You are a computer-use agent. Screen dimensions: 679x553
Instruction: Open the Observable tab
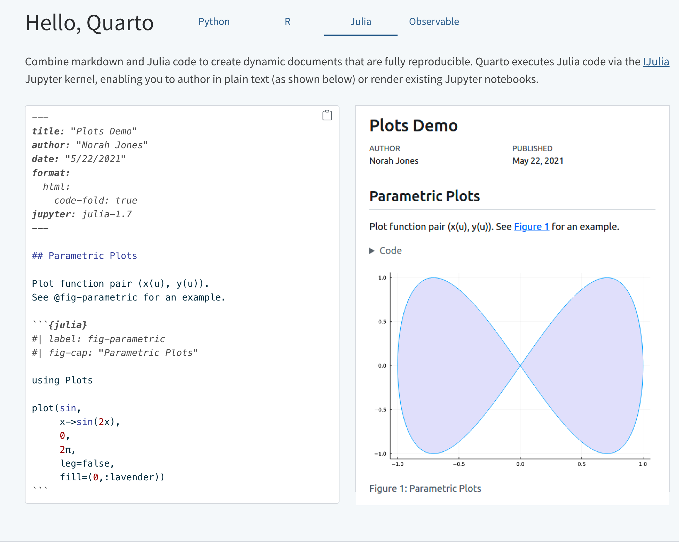pyautogui.click(x=434, y=22)
